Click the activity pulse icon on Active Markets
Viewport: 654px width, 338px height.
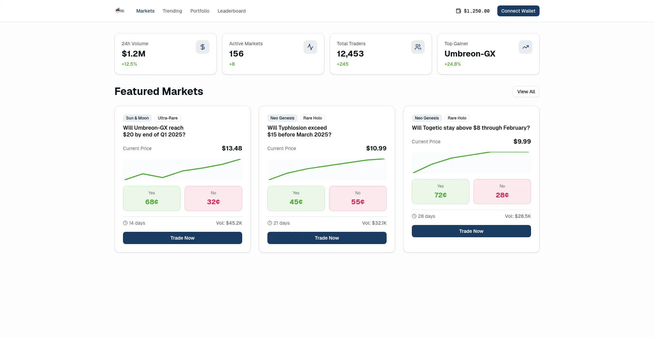click(x=310, y=47)
